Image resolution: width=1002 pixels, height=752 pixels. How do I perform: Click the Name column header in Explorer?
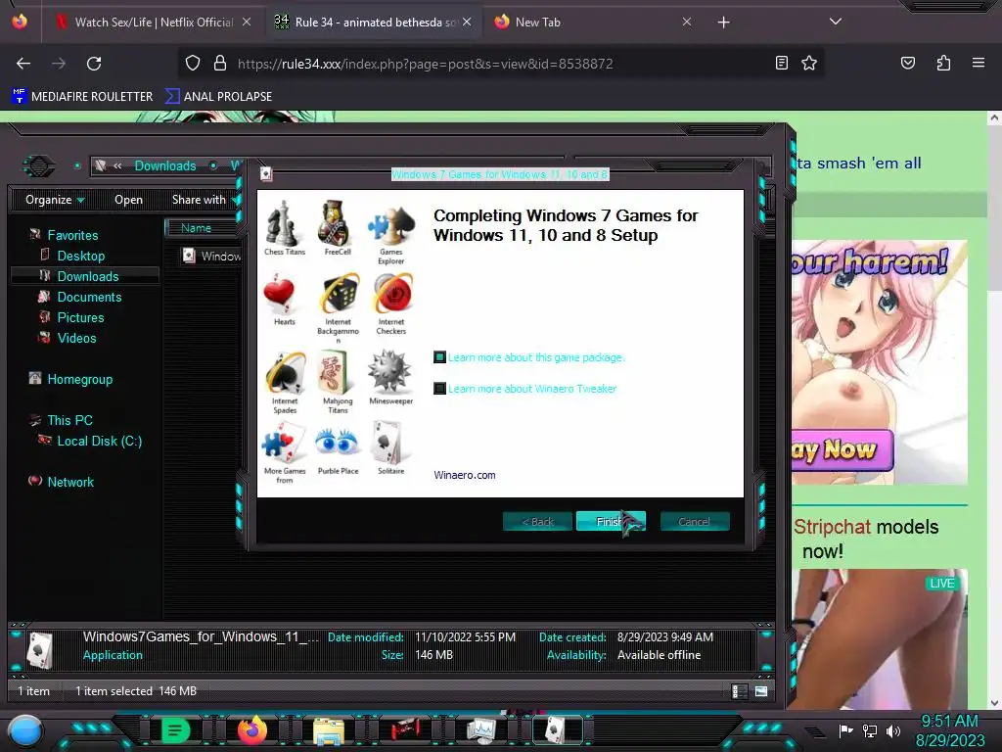pos(202,227)
